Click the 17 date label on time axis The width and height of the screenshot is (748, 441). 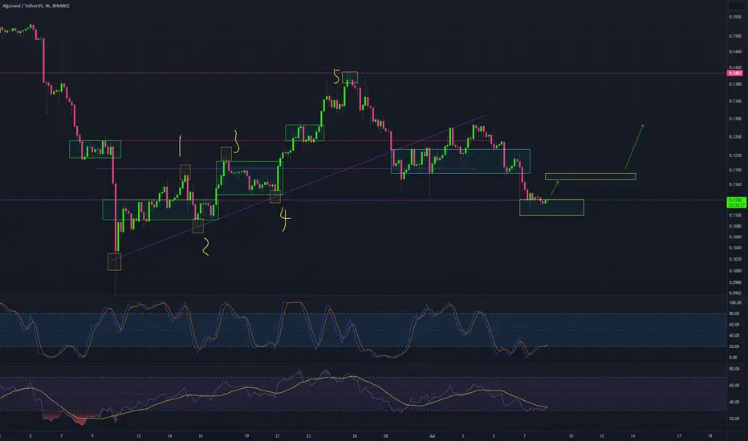point(679,435)
